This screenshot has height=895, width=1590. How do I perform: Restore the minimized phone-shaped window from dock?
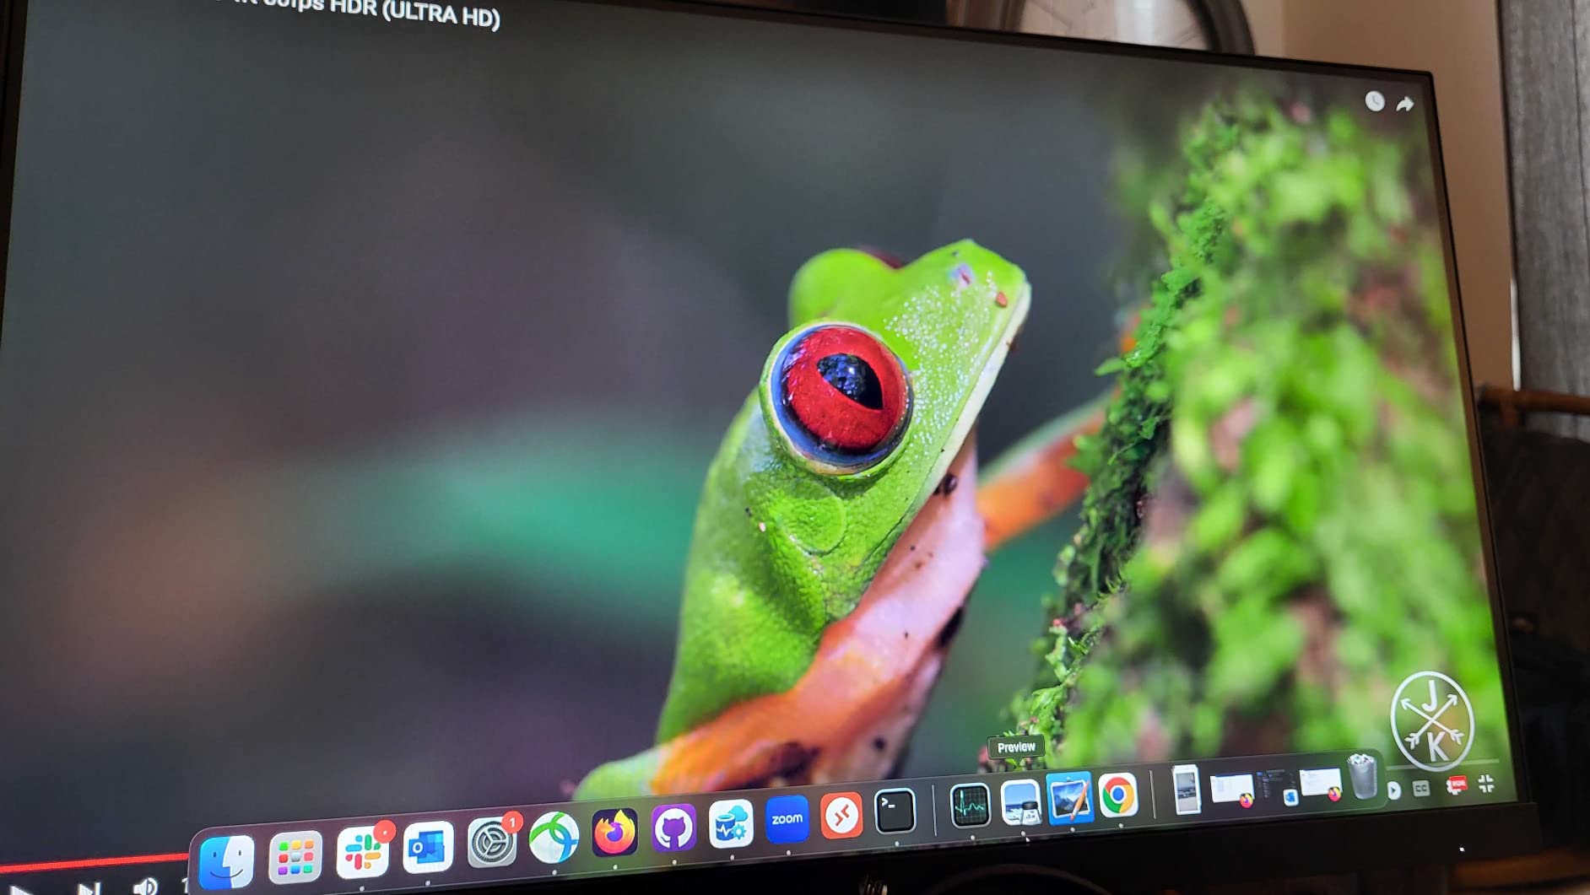click(x=1187, y=790)
